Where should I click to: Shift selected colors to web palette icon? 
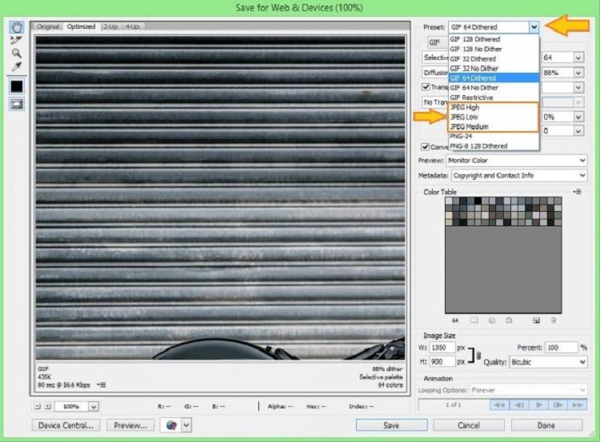click(492, 320)
